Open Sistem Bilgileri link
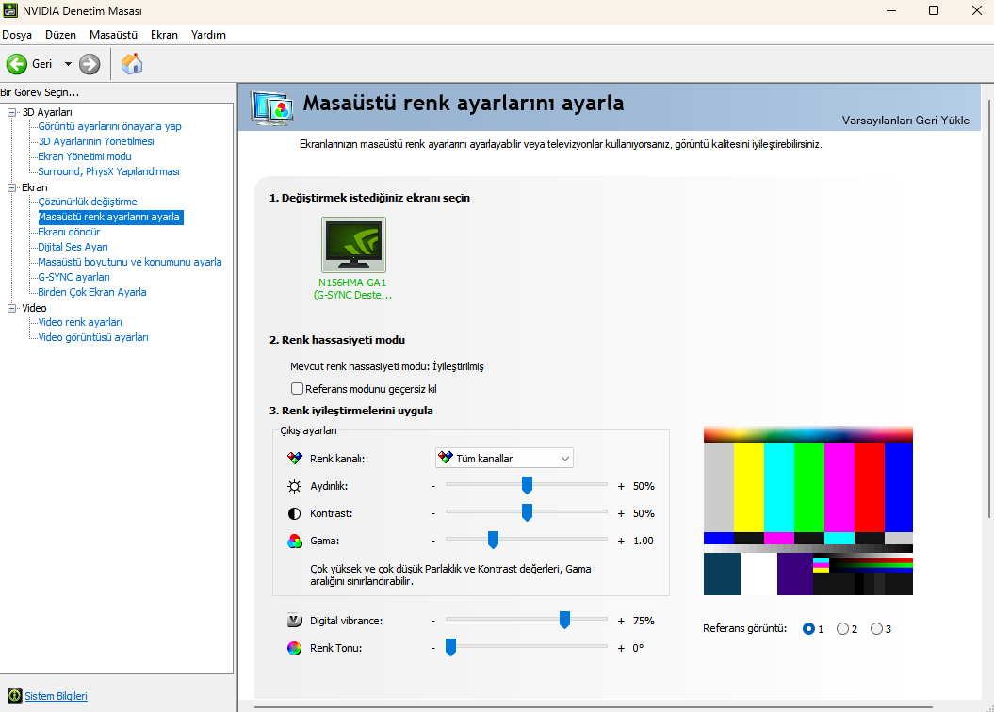 point(56,696)
